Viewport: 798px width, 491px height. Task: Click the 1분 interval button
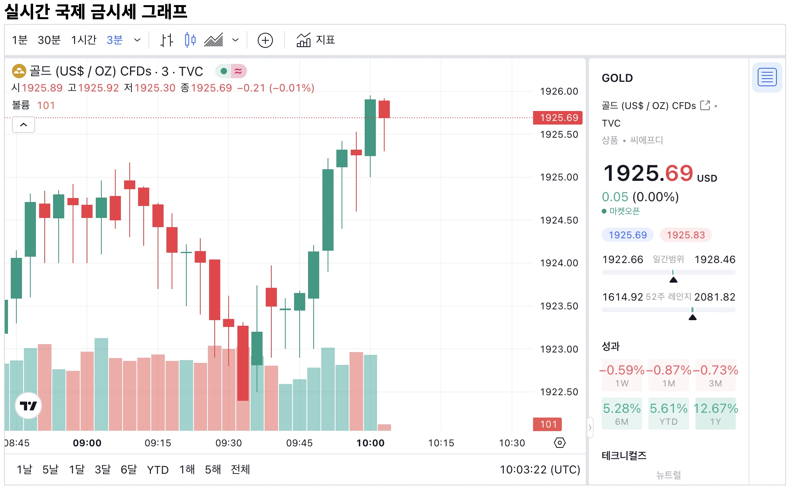pyautogui.click(x=19, y=40)
